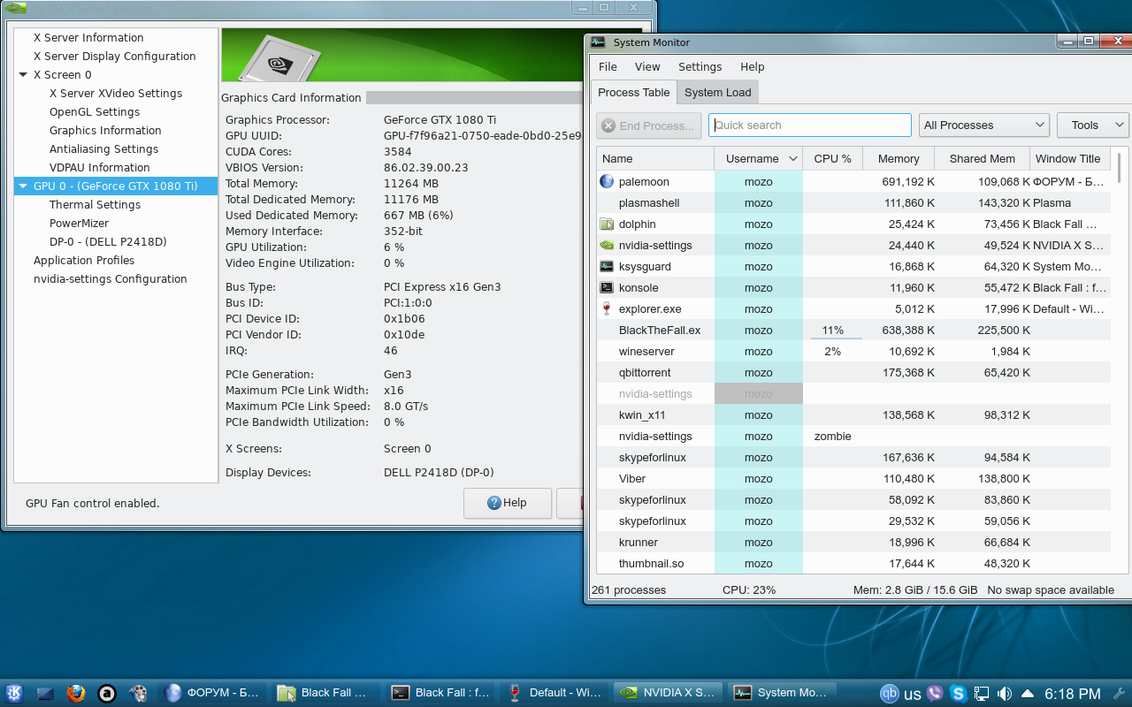
Task: Click the keyboard layout indicator 'us'
Action: click(913, 694)
